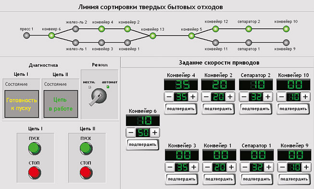
Task: Select the конвейер 2 diagram node
Action: click(x=127, y=29)
